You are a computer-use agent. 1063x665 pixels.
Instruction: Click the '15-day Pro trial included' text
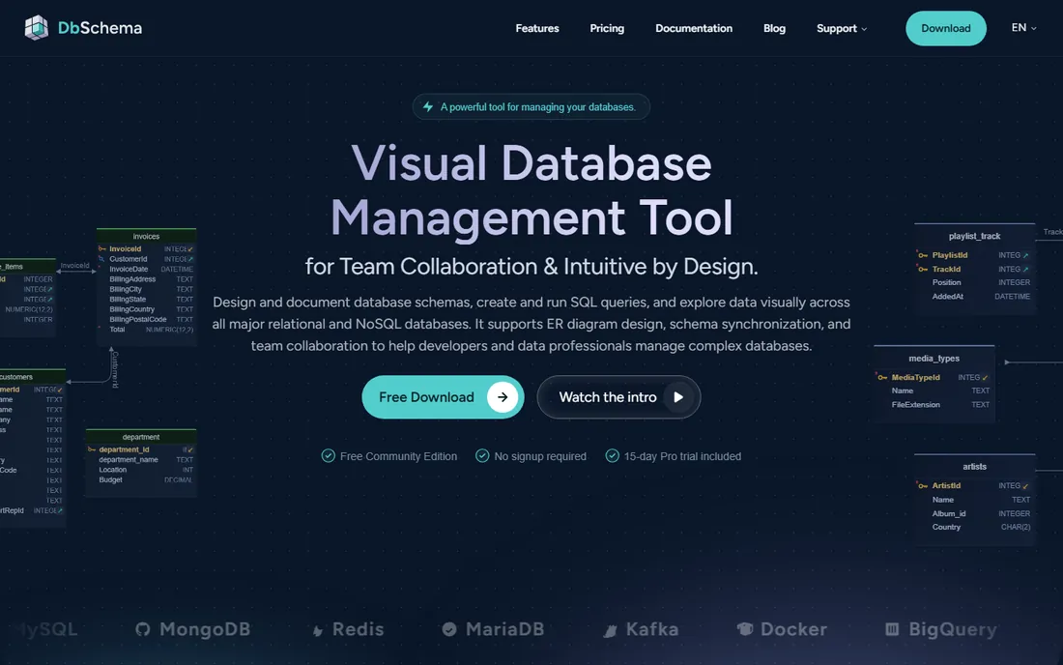coord(682,456)
